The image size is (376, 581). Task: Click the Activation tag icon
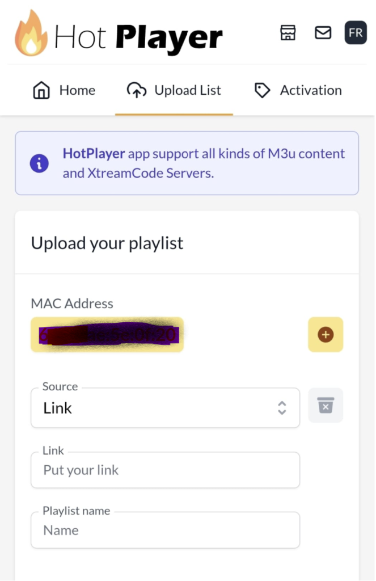coord(262,90)
